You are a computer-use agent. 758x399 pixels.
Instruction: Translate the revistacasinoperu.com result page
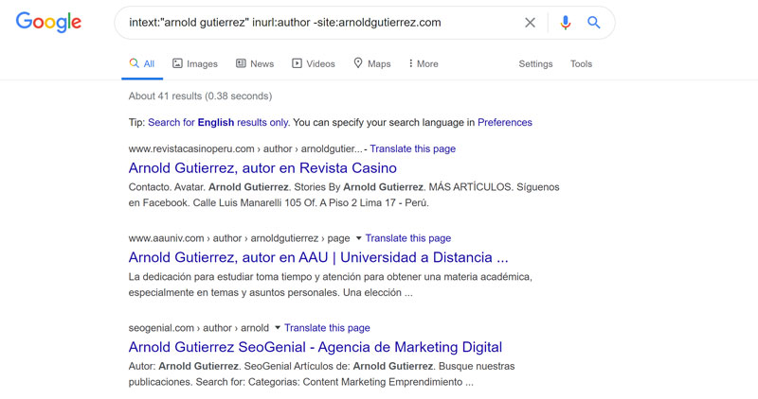(x=413, y=148)
